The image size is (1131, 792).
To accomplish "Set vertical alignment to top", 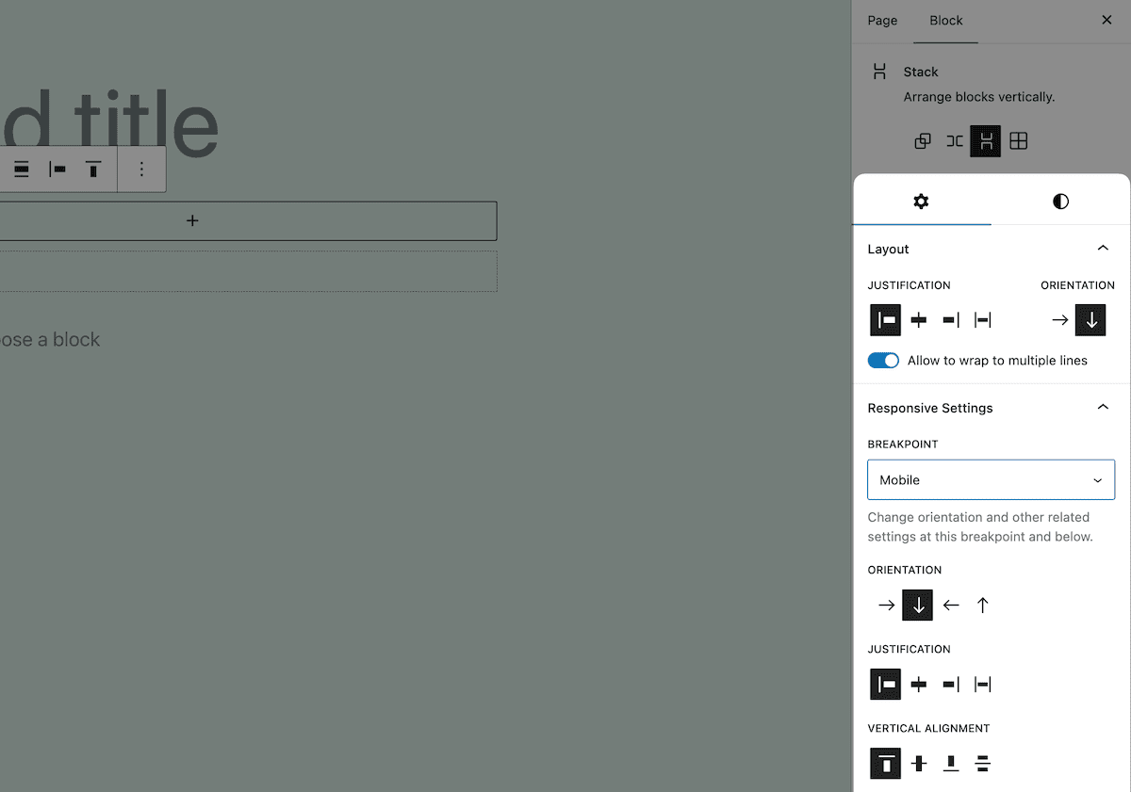I will pos(886,764).
